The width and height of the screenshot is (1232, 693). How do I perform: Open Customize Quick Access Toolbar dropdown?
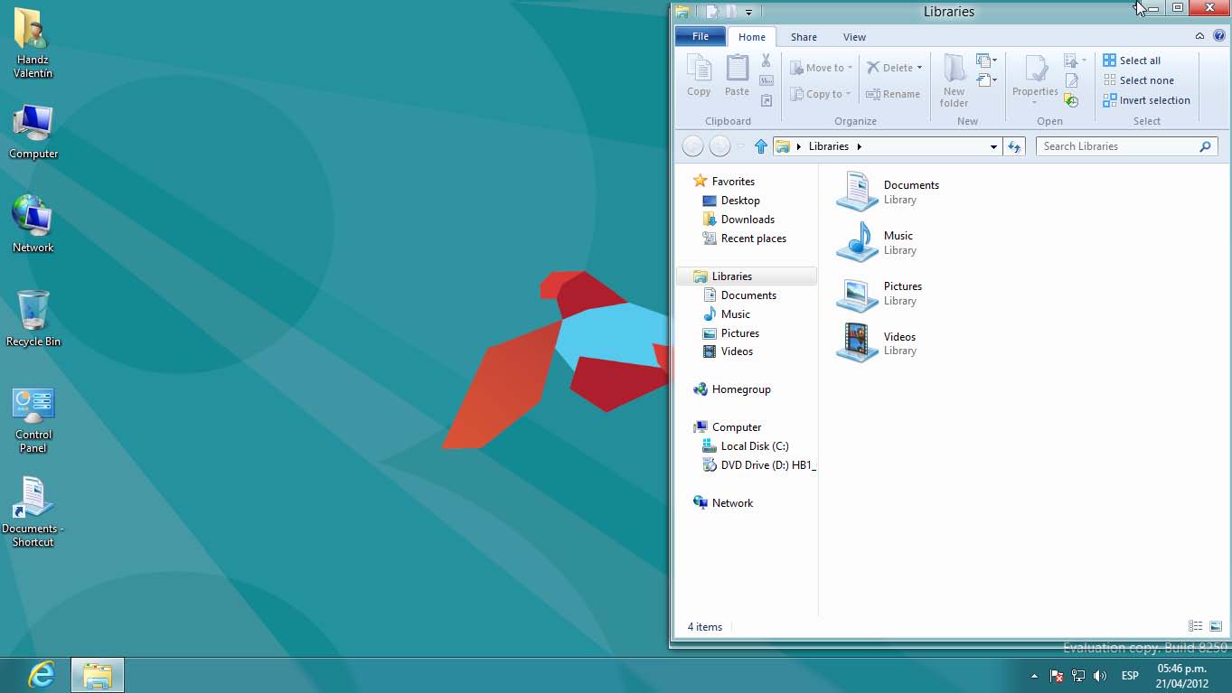pyautogui.click(x=748, y=13)
